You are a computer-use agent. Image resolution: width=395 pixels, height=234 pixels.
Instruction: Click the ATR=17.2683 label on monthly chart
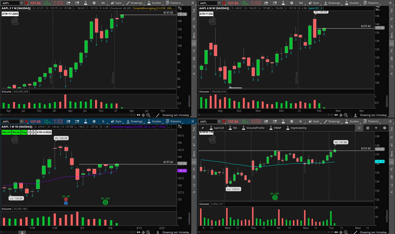click(x=10, y=14)
